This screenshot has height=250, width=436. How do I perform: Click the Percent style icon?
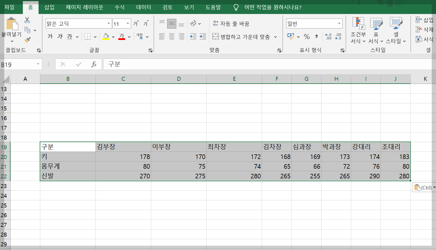click(x=307, y=37)
